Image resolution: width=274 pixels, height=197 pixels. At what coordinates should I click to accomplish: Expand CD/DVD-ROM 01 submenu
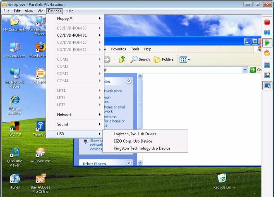pos(75,35)
